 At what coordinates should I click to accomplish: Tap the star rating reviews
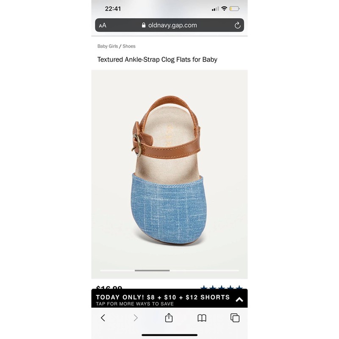[222, 288]
